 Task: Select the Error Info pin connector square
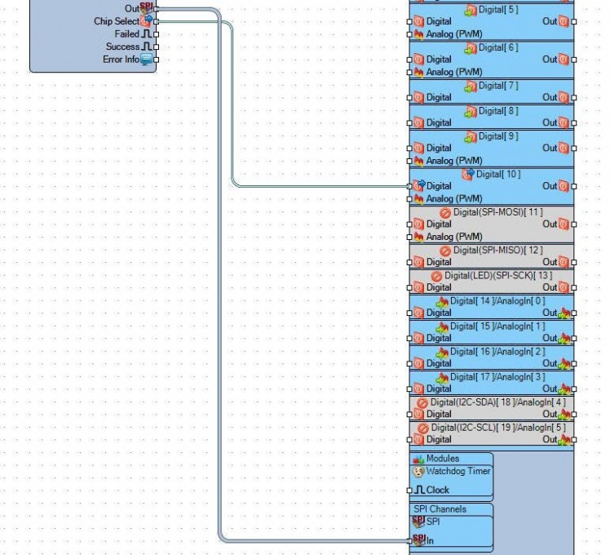pos(156,60)
